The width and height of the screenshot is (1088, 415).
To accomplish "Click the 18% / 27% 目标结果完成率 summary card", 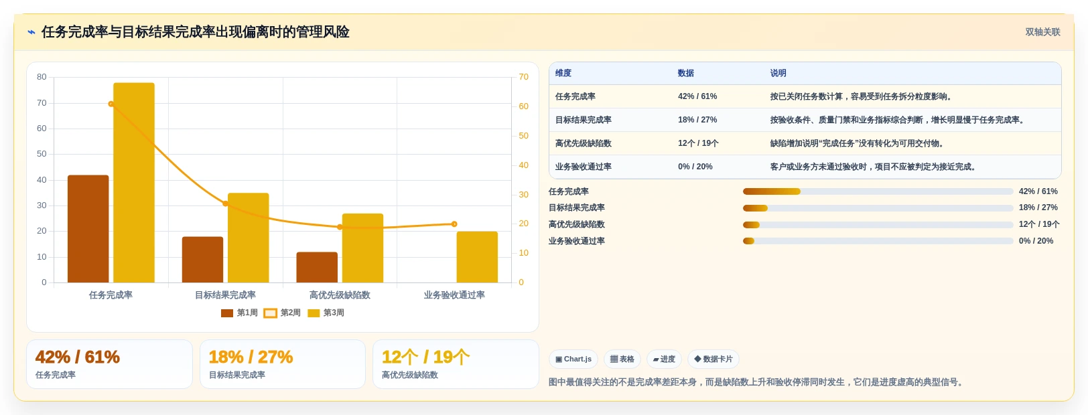I will coord(283,364).
